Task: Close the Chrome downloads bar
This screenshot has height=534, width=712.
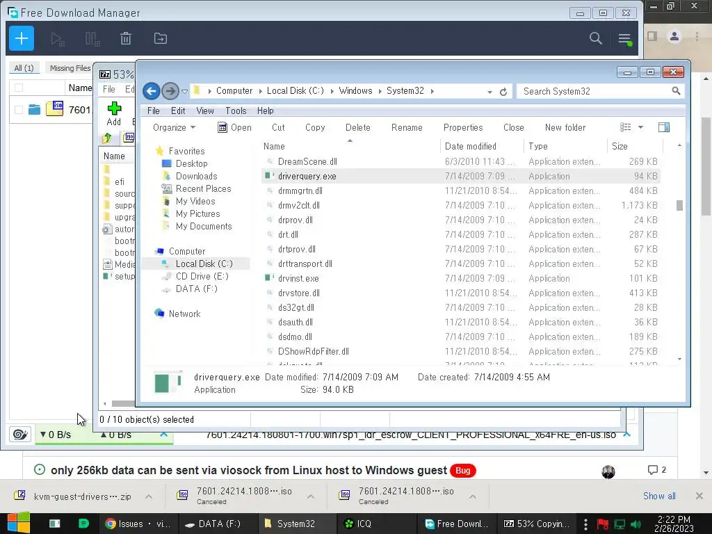Action: [699, 496]
